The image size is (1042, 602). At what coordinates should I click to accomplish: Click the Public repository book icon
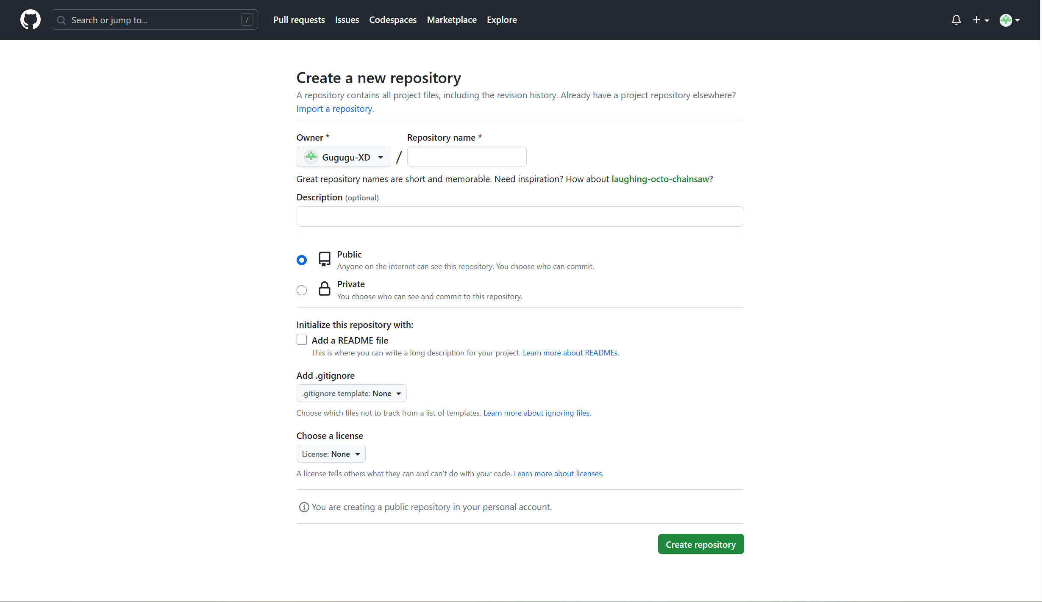tap(324, 259)
